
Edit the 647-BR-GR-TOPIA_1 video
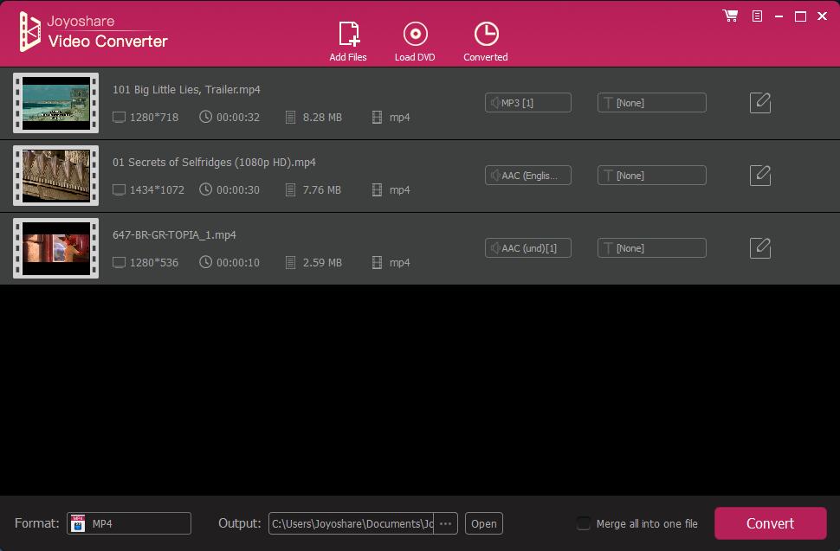click(x=760, y=248)
